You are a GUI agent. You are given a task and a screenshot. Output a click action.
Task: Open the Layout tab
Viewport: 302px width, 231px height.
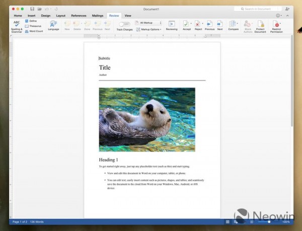pyautogui.click(x=61, y=16)
